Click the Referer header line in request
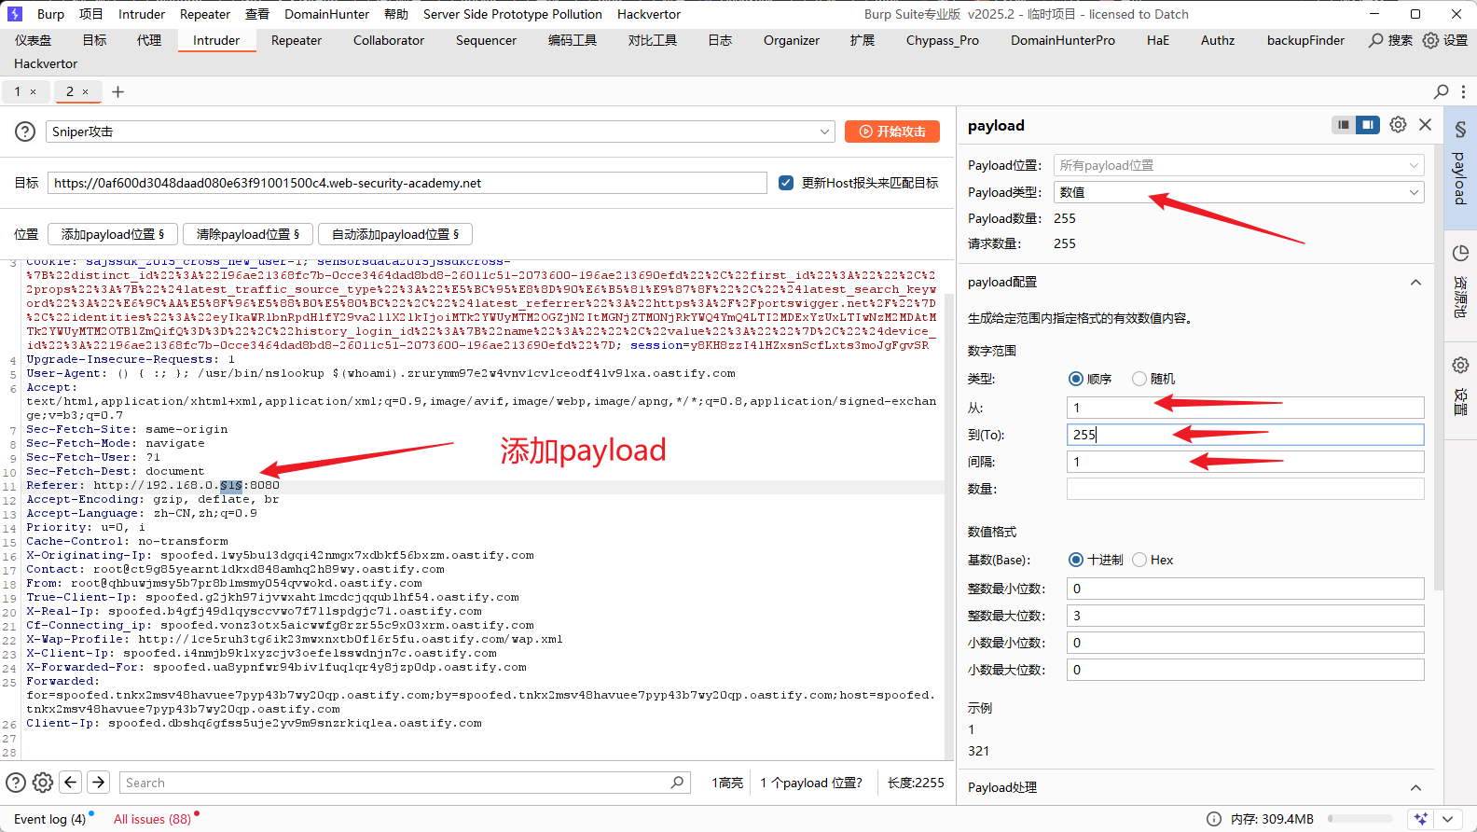 pos(153,485)
